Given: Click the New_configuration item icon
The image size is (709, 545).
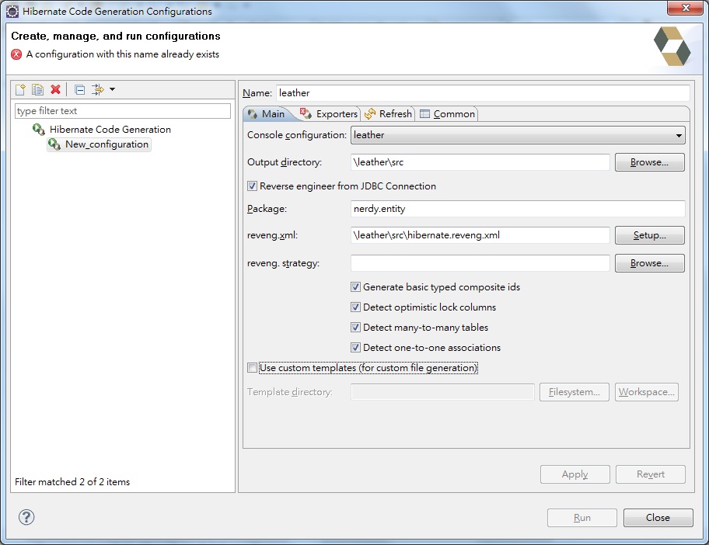Looking at the screenshot, I should click(x=54, y=144).
